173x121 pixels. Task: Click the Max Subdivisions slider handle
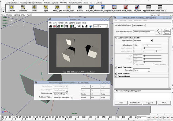coord(156,51)
